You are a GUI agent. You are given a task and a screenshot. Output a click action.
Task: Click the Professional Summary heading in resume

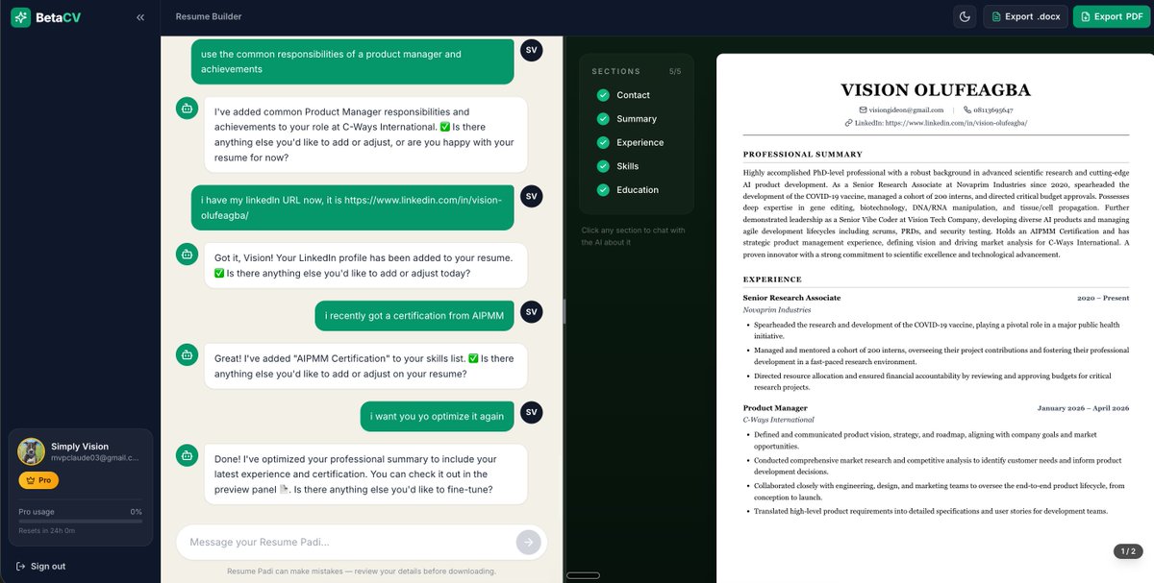pos(803,155)
